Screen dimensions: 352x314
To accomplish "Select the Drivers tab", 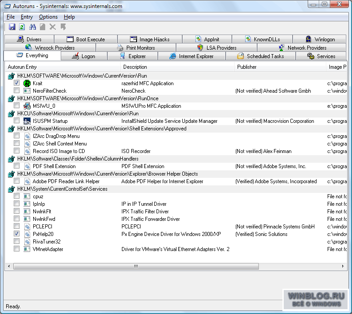I will 29,39.
